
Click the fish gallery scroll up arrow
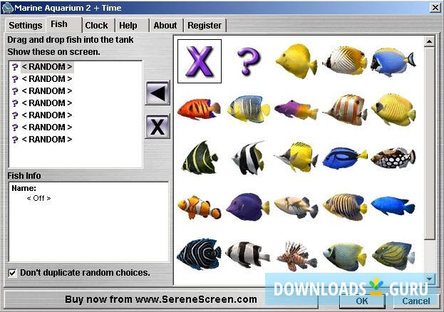point(429,41)
